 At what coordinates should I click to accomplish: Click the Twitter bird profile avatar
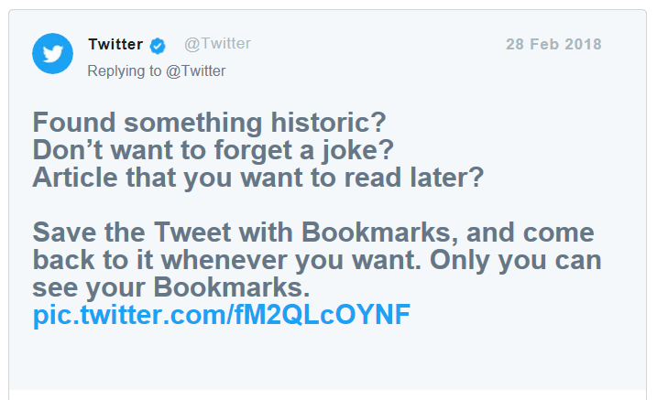52,53
